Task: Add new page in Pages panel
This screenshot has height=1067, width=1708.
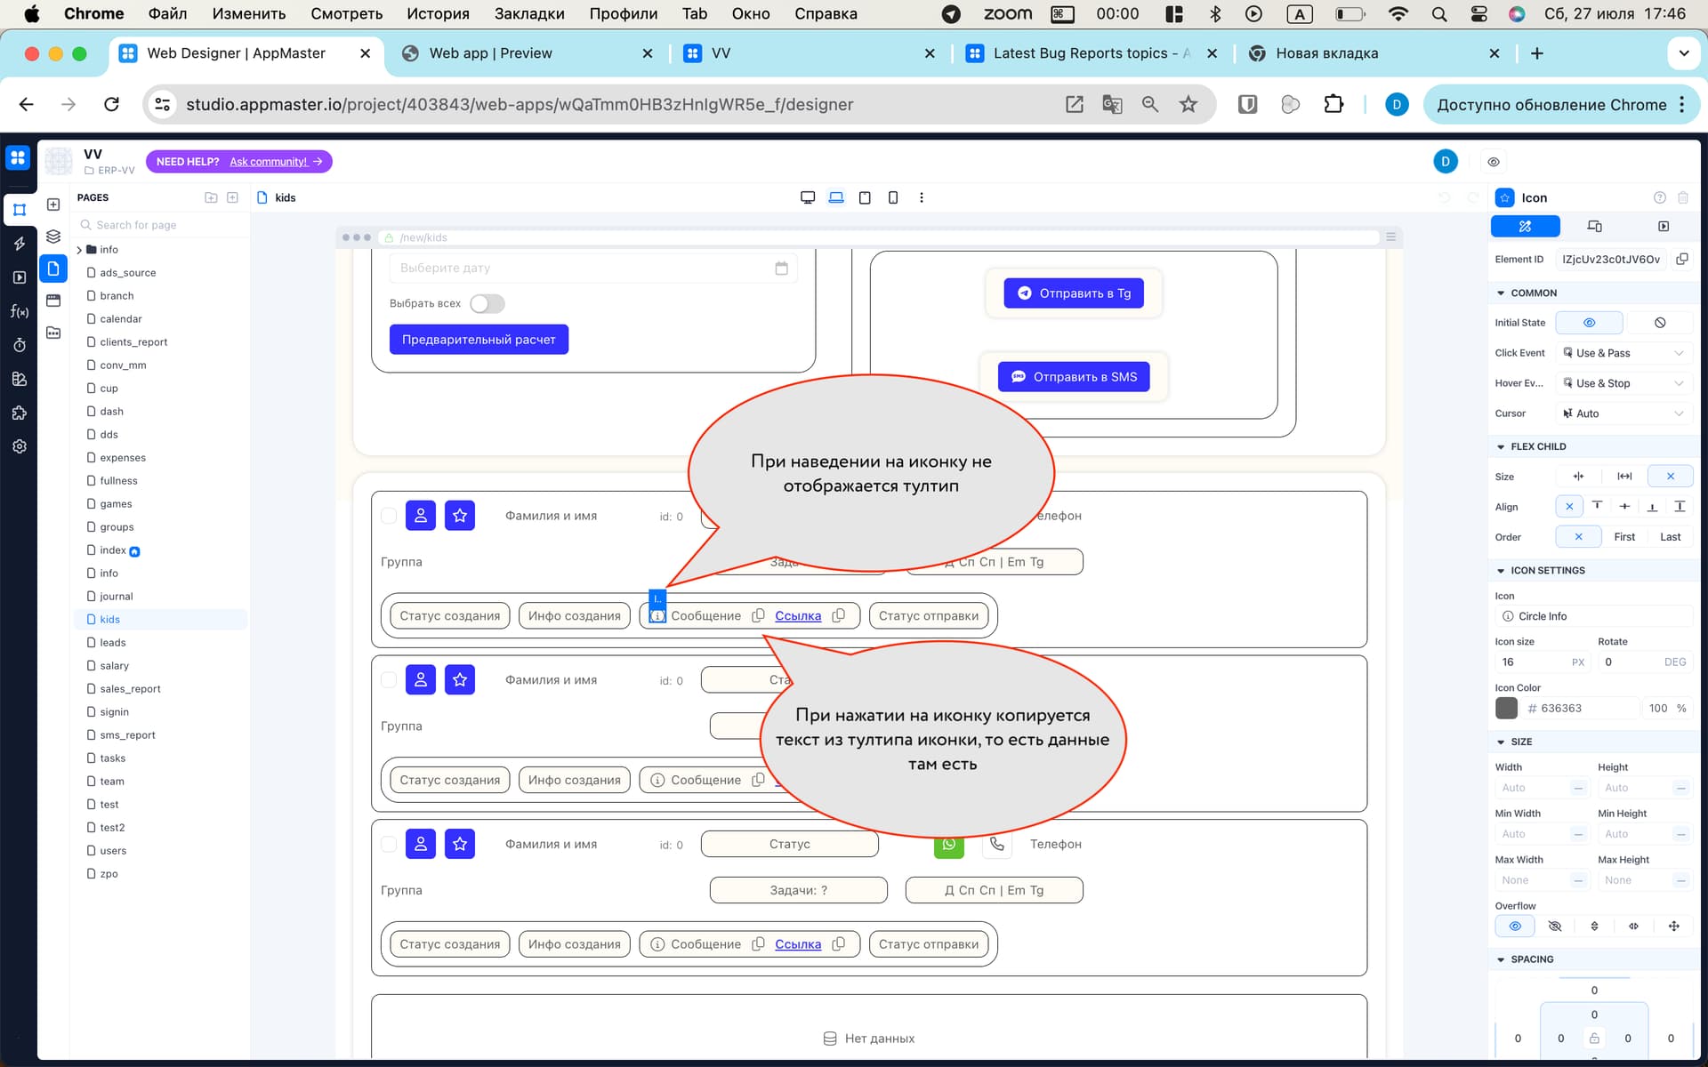Action: (232, 197)
